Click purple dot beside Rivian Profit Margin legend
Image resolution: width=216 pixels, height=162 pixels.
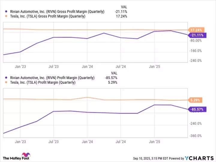(6, 78)
